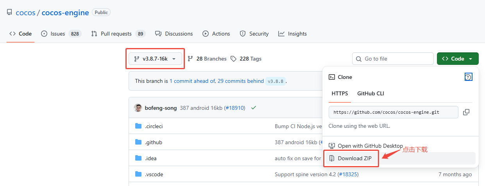Screen dimensions: 485x186
Task: Open the 1 commit ahead of link
Action: click(x=192, y=81)
